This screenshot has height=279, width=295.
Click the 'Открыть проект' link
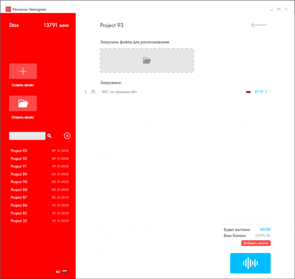[x=23, y=117]
